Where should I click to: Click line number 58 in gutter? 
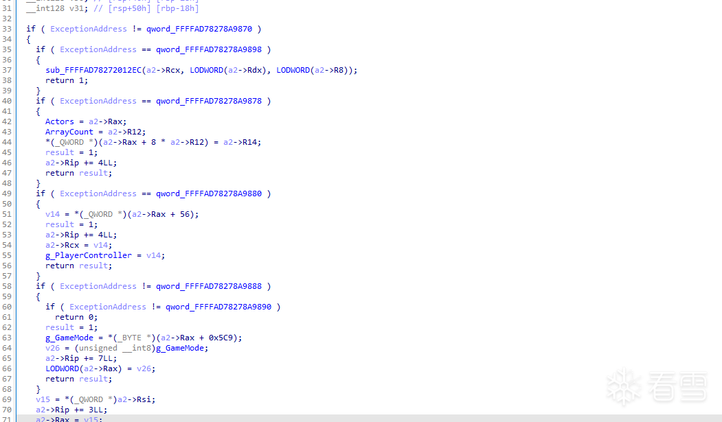coord(7,286)
